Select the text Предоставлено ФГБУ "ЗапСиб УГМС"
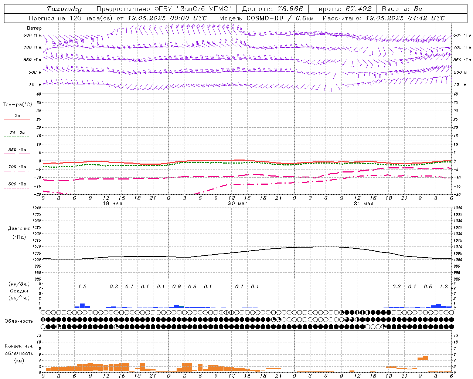This screenshot has height=379, width=473. point(164,9)
